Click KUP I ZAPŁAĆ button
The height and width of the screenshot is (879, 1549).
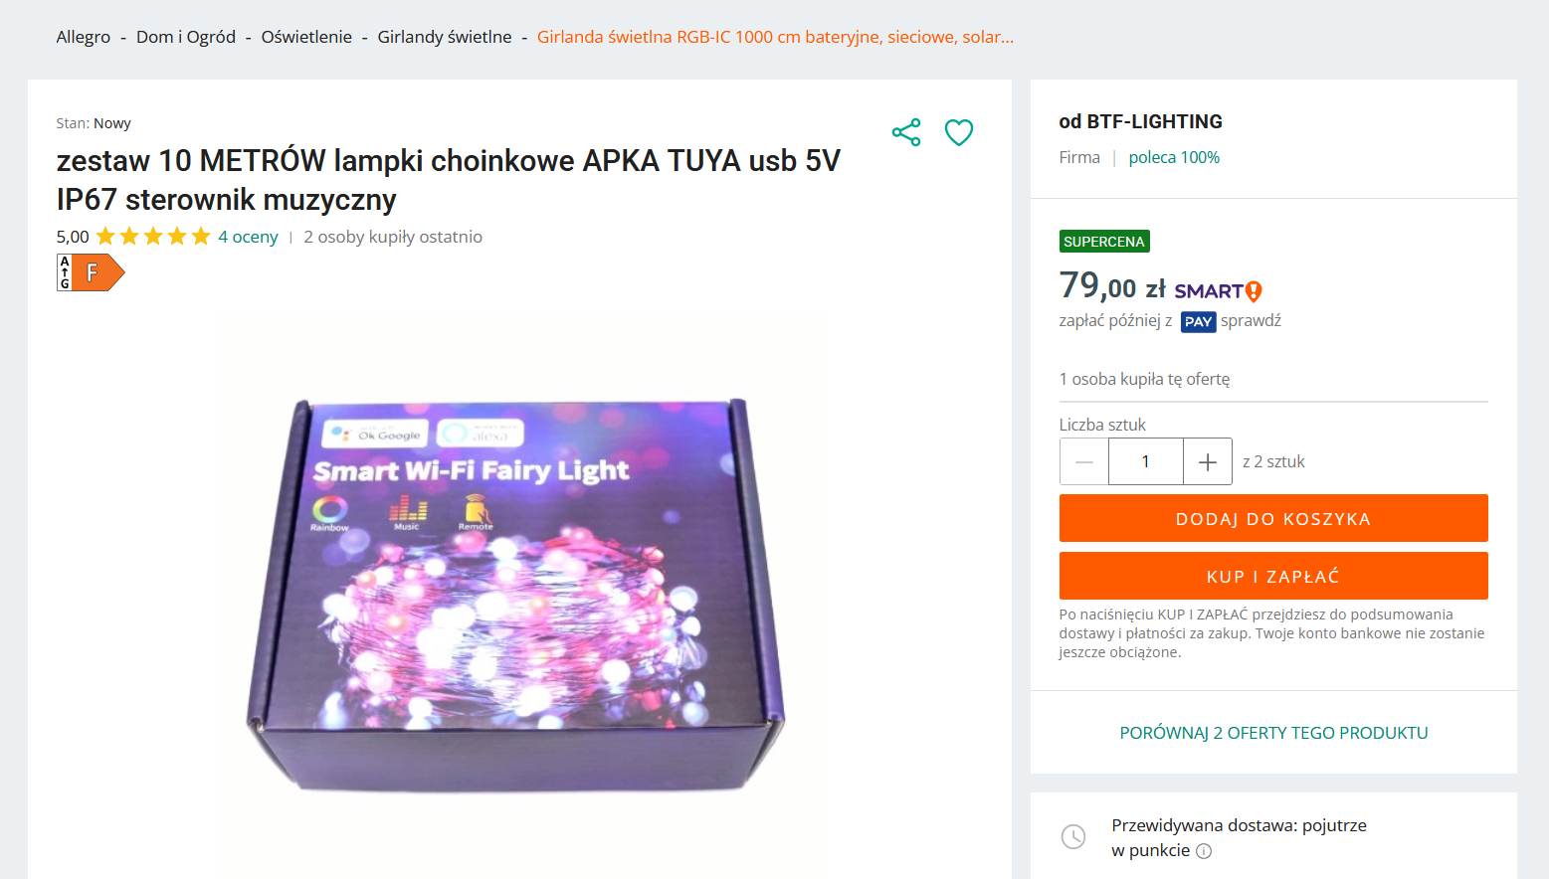tap(1273, 576)
